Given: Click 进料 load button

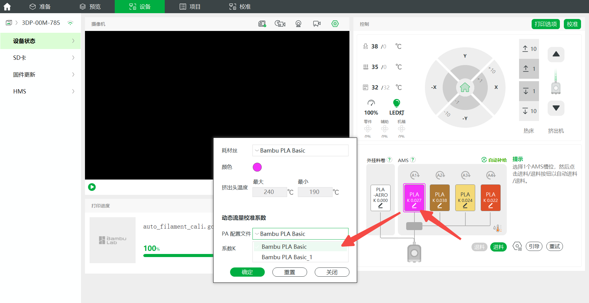Looking at the screenshot, I should (499, 247).
